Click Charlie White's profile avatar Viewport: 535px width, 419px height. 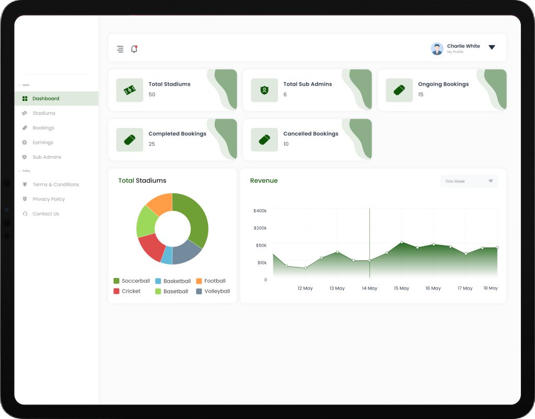tap(437, 49)
